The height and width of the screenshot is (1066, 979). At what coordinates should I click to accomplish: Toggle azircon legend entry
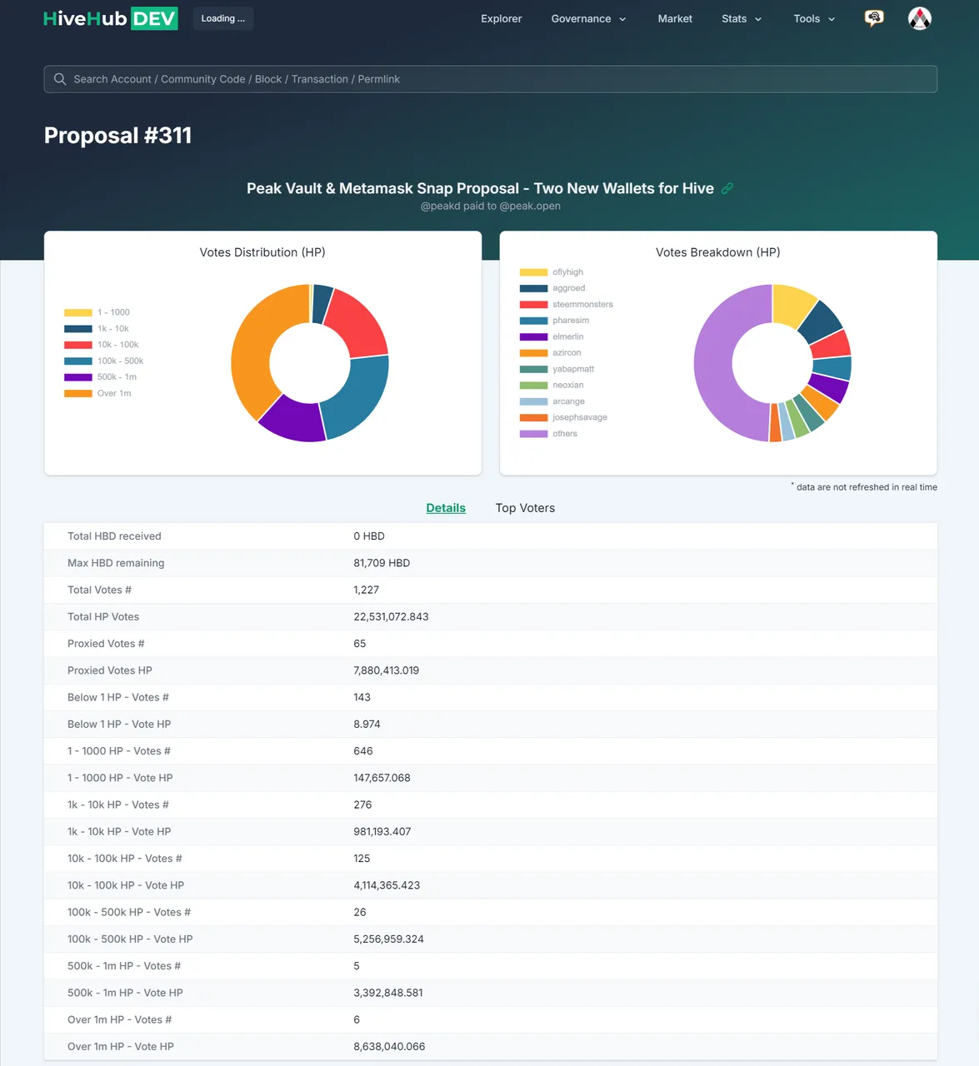[551, 353]
